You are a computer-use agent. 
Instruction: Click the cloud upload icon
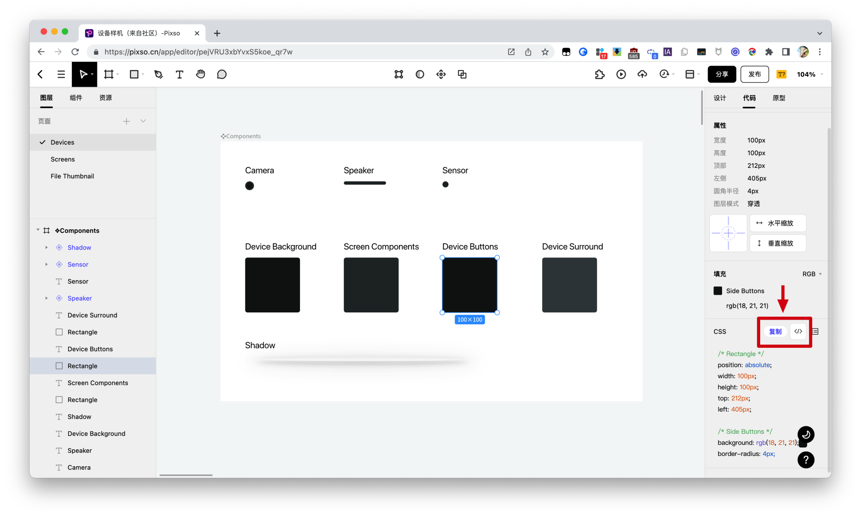point(642,74)
